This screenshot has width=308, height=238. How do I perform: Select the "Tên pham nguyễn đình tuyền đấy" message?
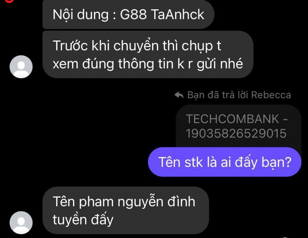125,210
